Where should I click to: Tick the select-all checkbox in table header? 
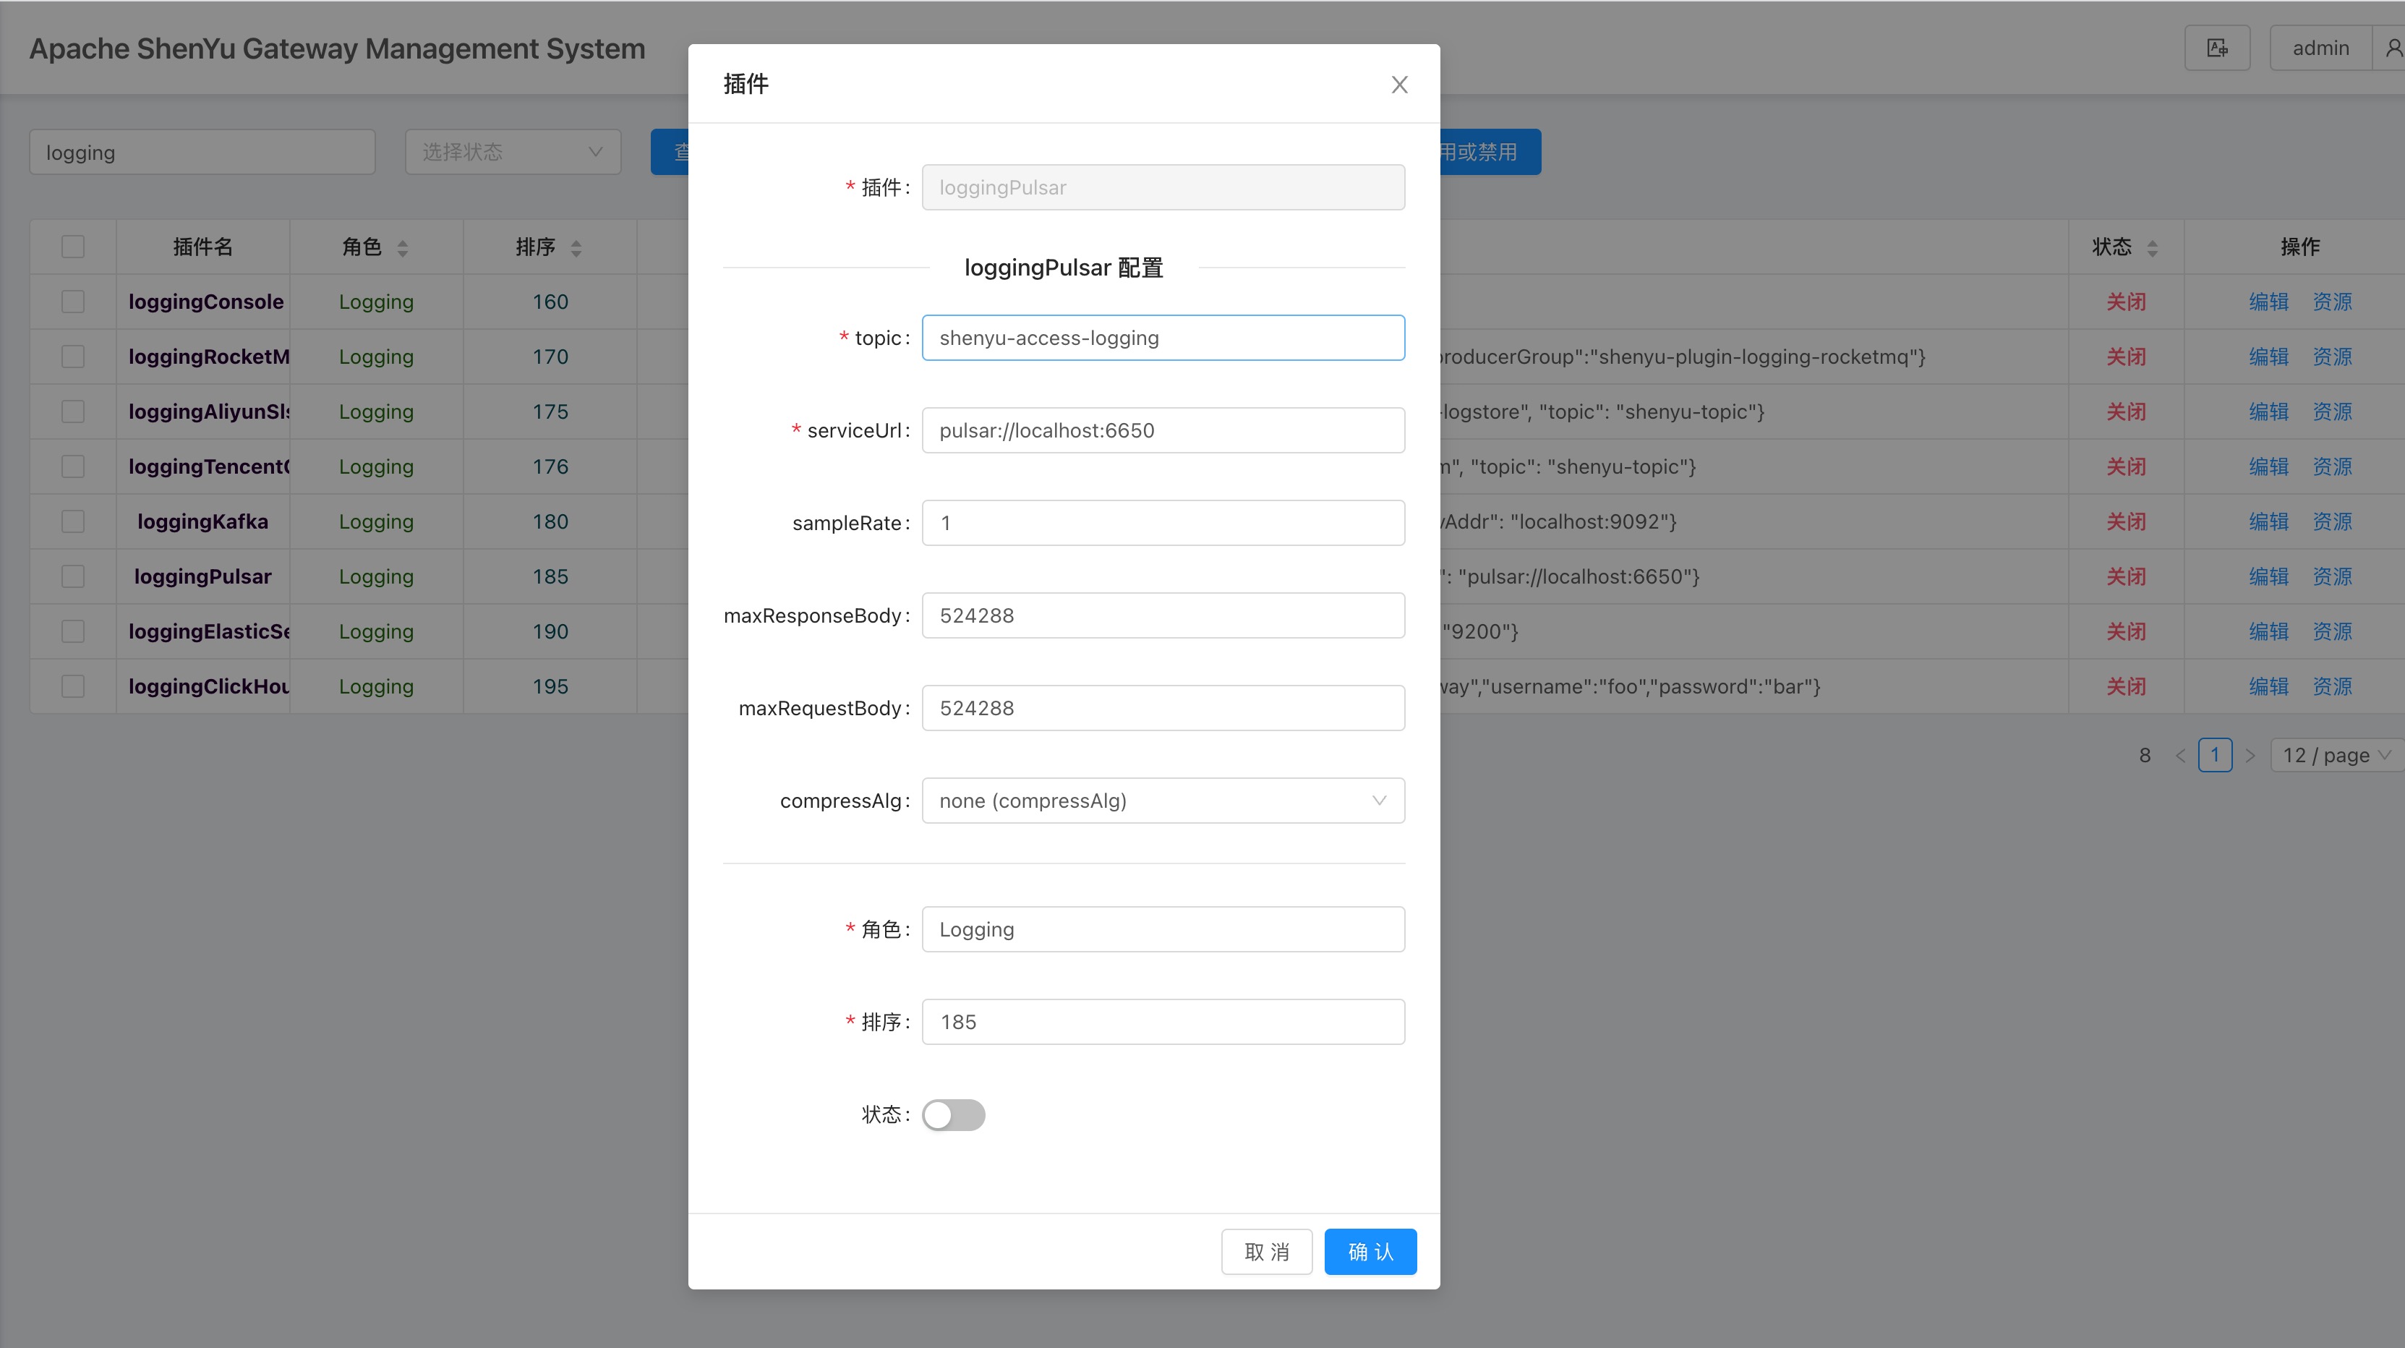pyautogui.click(x=73, y=247)
